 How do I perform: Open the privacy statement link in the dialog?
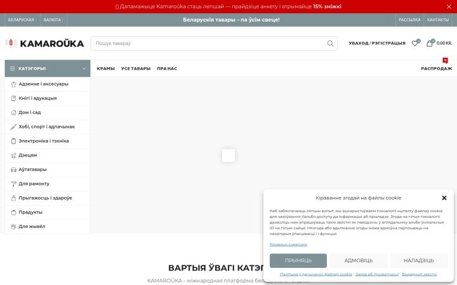[x=377, y=274]
